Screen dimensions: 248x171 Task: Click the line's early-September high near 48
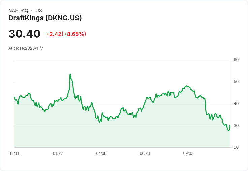tap(187, 85)
